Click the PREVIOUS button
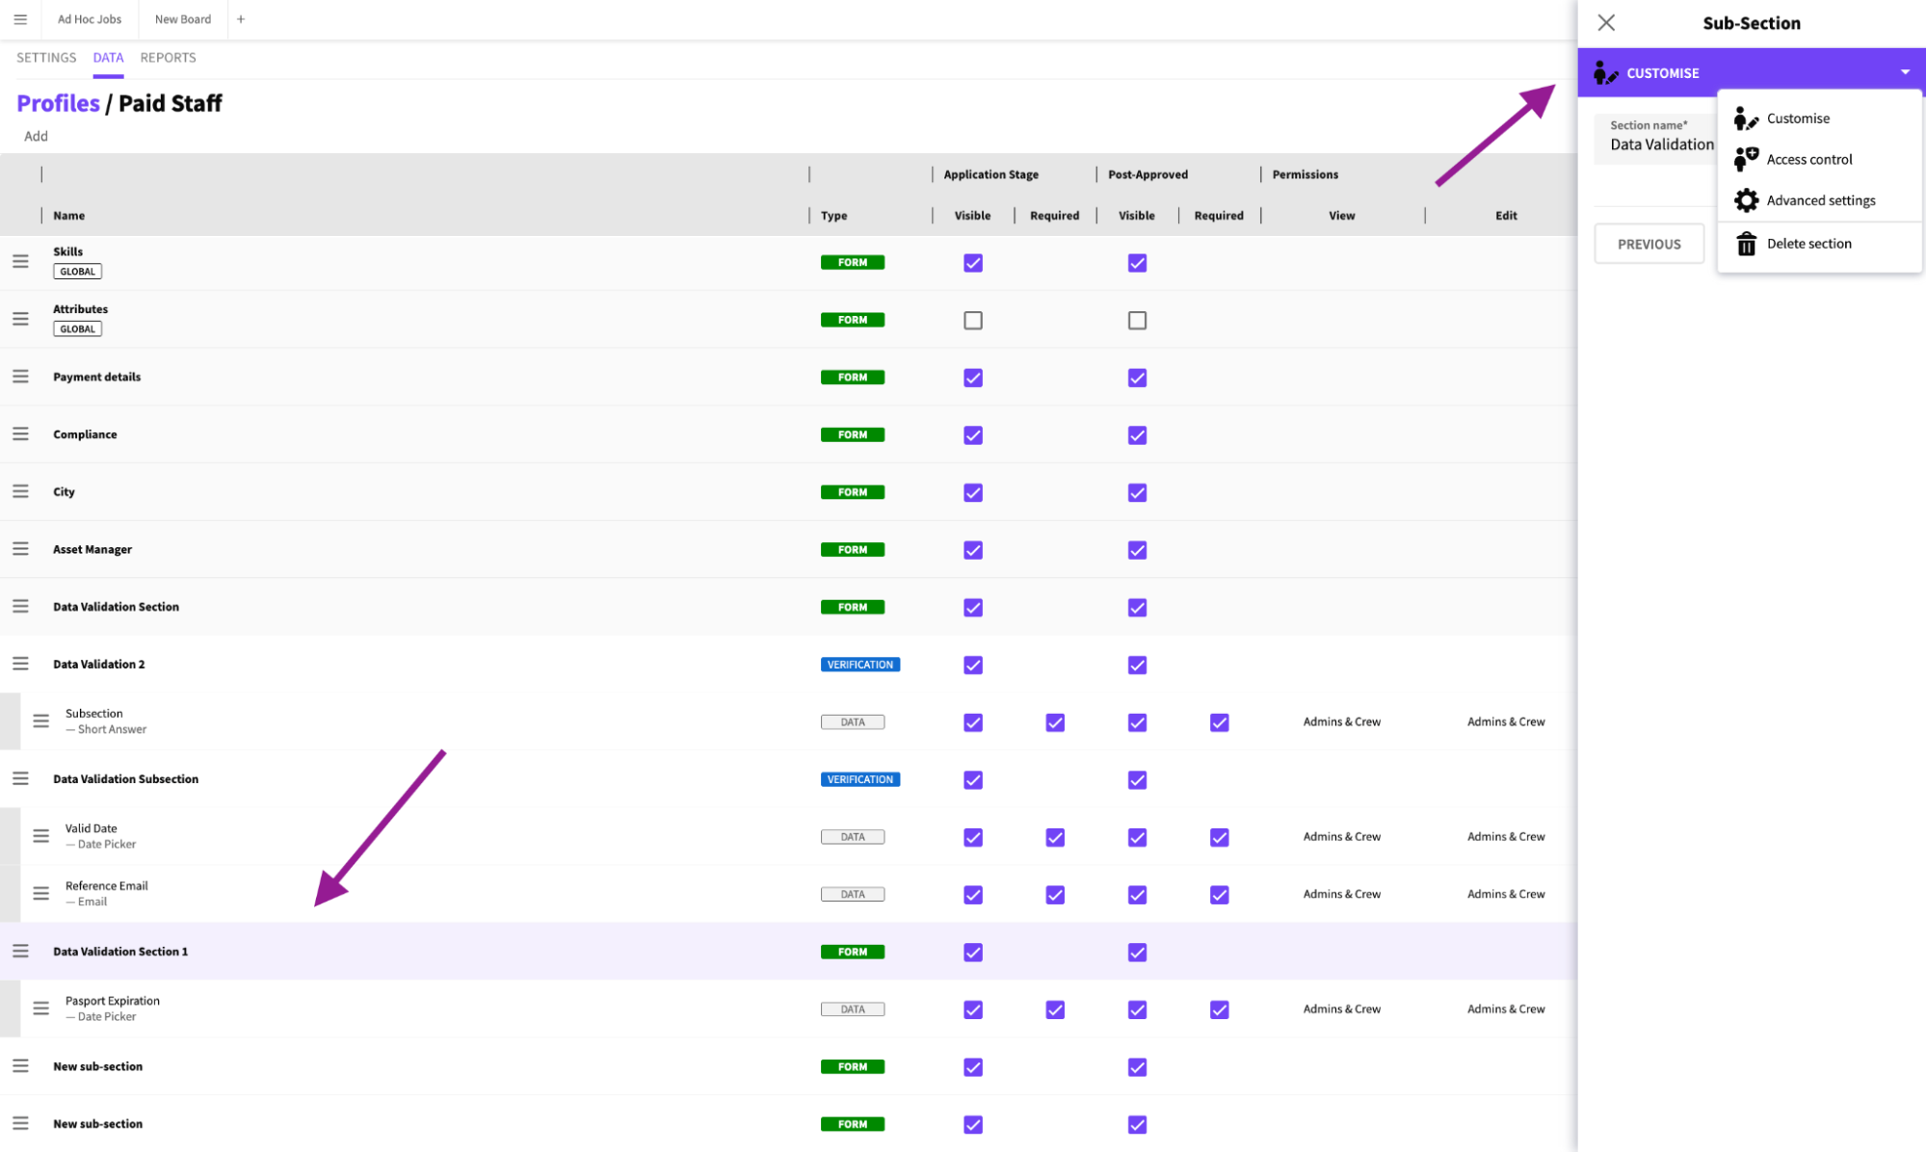The height and width of the screenshot is (1152, 1926). pyautogui.click(x=1649, y=244)
